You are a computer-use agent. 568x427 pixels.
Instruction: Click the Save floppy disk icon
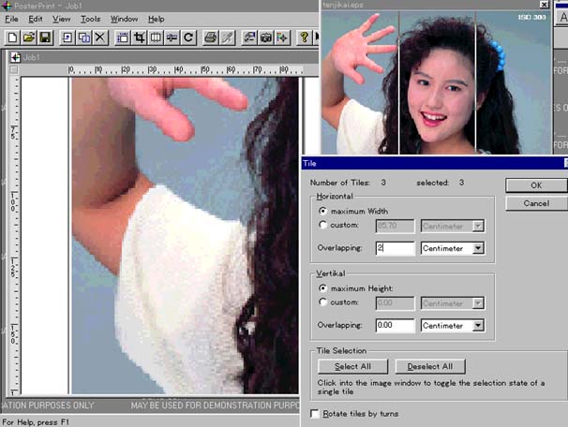[44, 37]
